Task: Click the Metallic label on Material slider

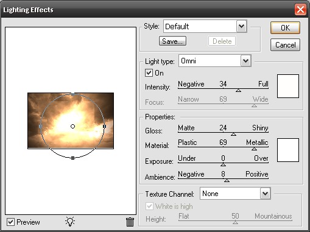Action: [257, 142]
